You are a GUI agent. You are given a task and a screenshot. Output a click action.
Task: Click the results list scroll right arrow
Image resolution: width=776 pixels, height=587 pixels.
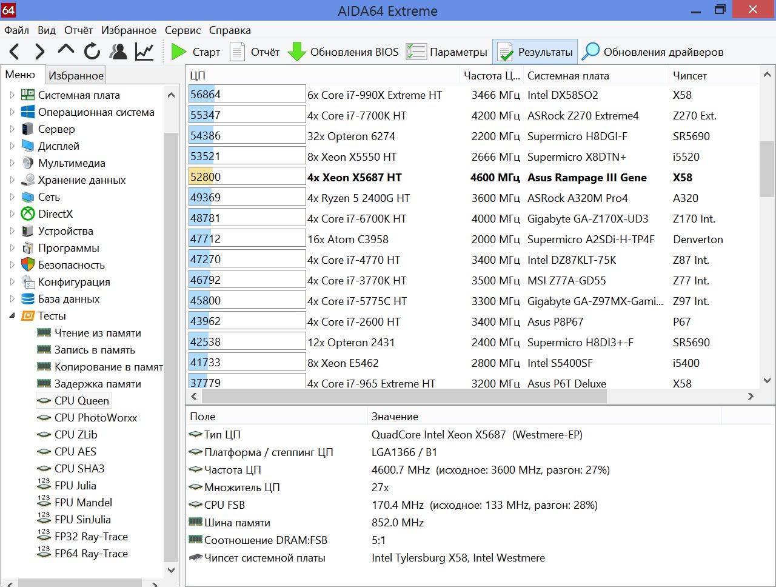(x=751, y=397)
